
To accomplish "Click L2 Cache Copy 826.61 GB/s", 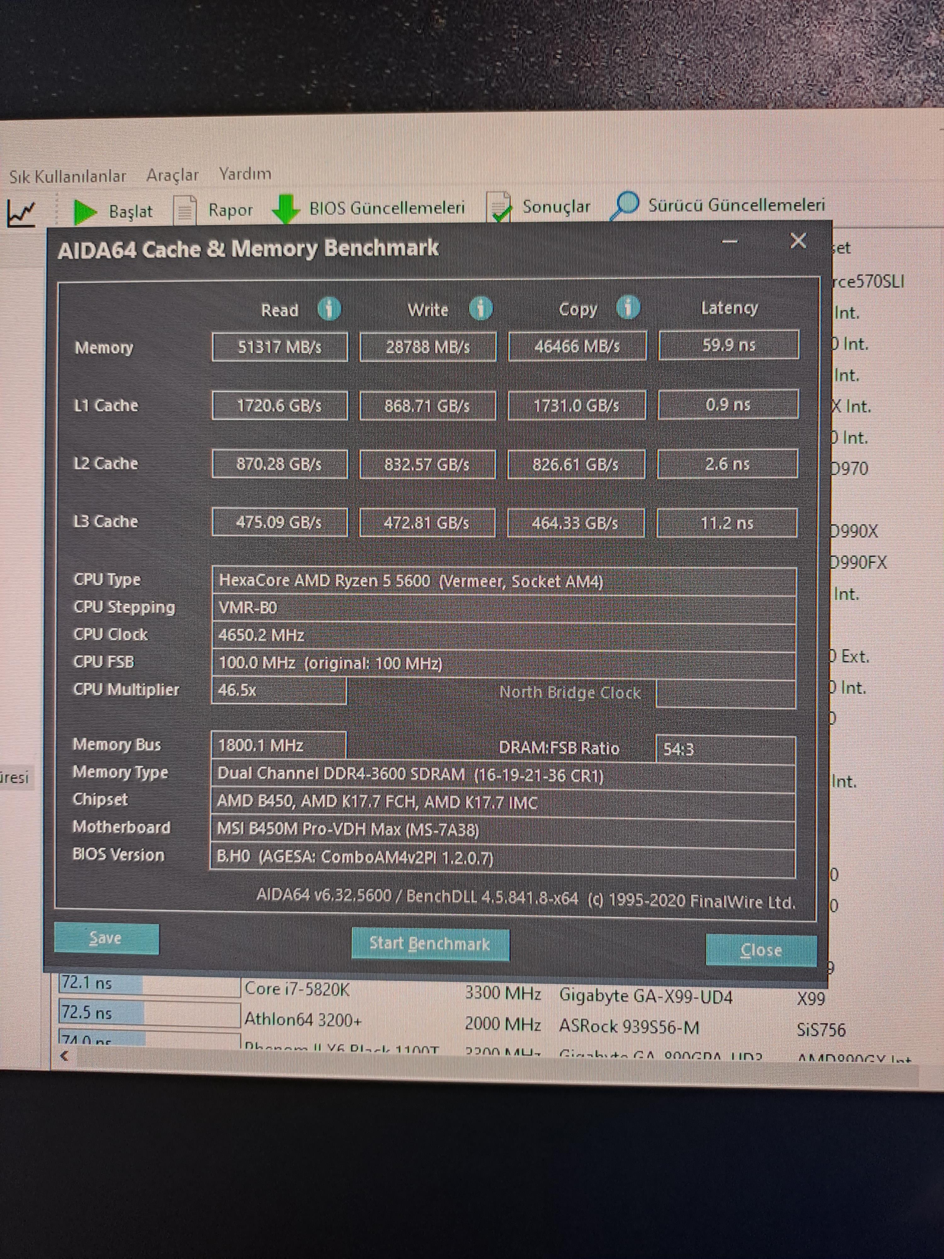I will pyautogui.click(x=576, y=465).
